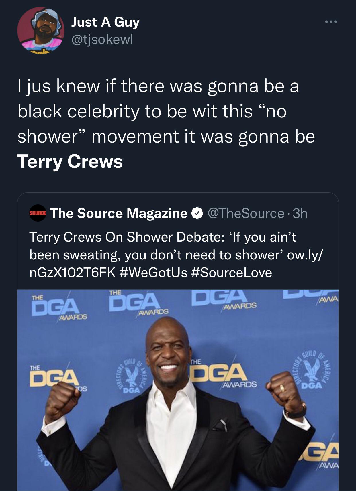The image size is (356, 491).
Task: View the Terry Crews photo full size
Action: coord(178,390)
